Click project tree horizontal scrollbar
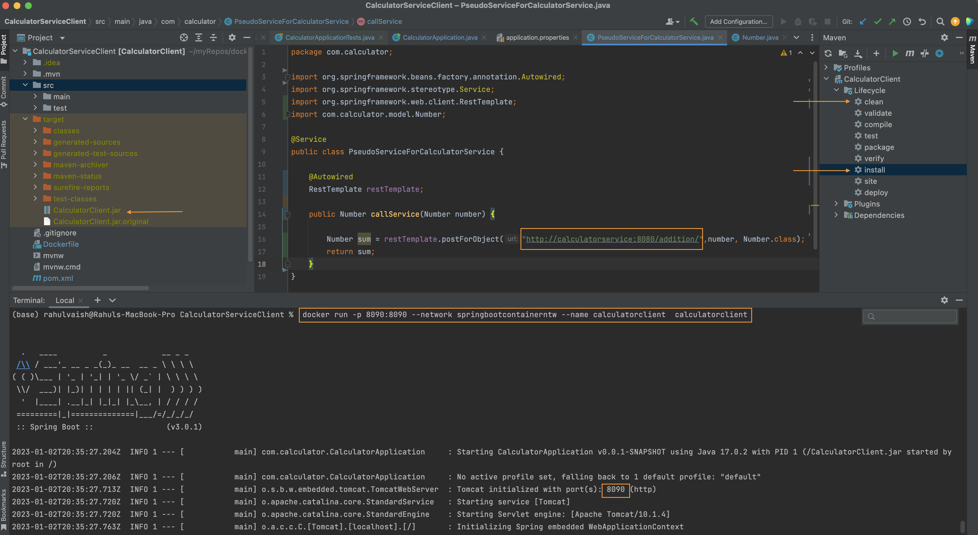Screen dimensions: 978x535 pyautogui.click(x=81, y=288)
